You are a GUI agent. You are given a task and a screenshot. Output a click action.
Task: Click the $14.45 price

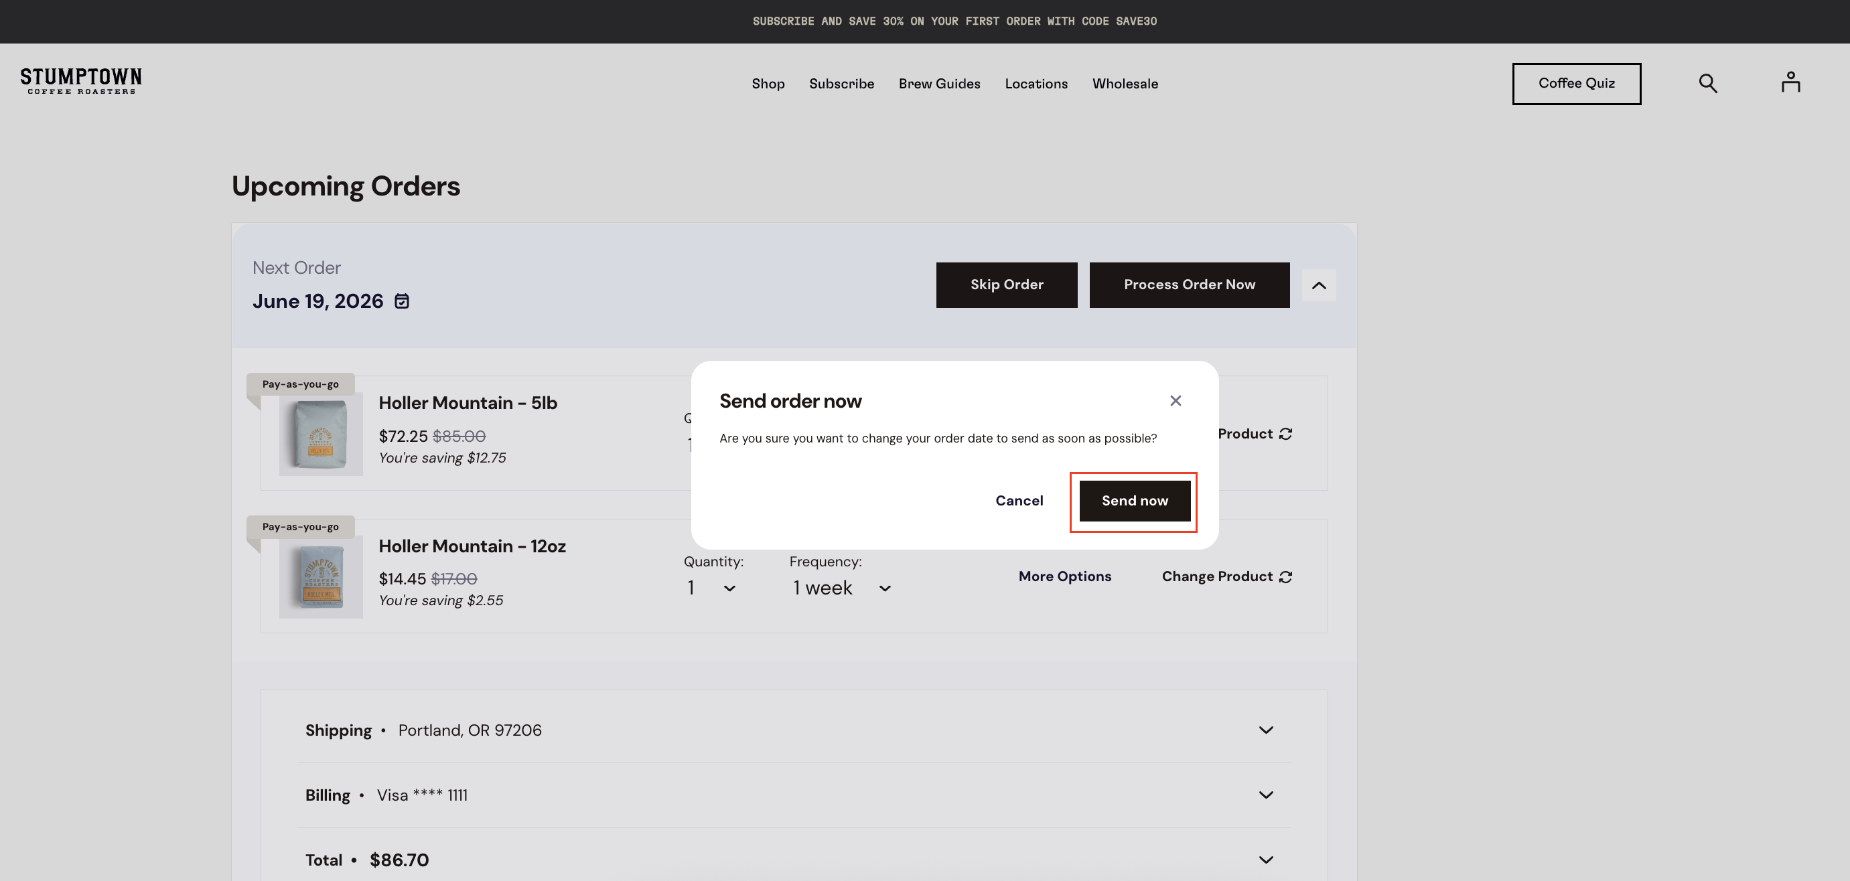(x=402, y=578)
